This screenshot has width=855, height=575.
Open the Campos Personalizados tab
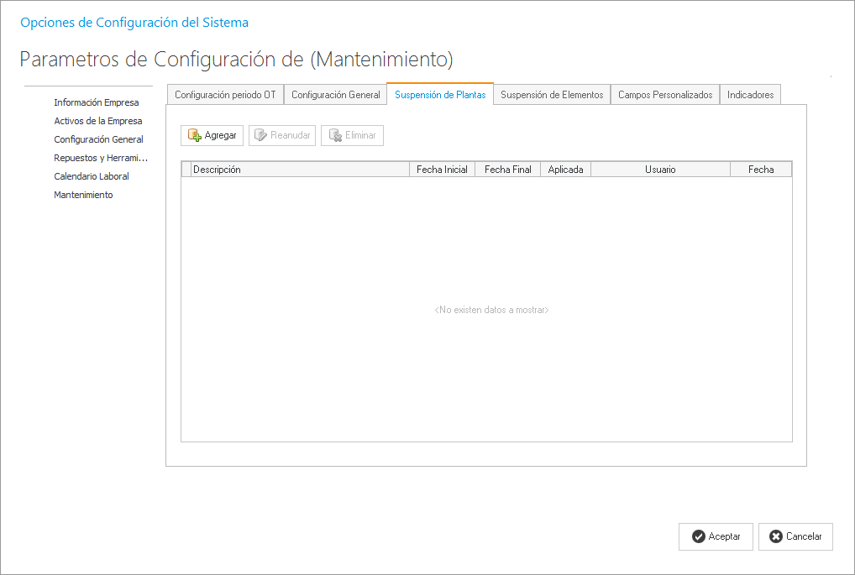(665, 95)
